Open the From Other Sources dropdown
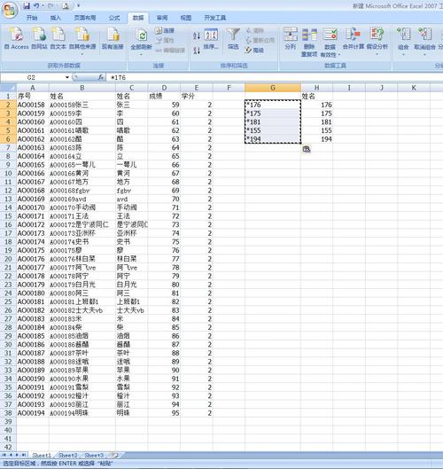 (82, 54)
